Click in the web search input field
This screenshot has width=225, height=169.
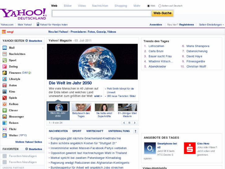tap(102, 13)
